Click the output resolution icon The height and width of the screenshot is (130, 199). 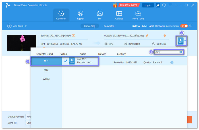tap(126, 44)
